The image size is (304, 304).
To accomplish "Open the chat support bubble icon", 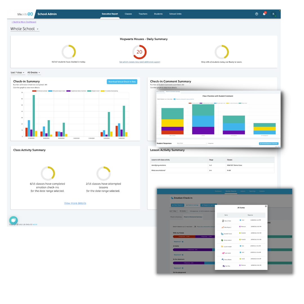I will 13,220.
